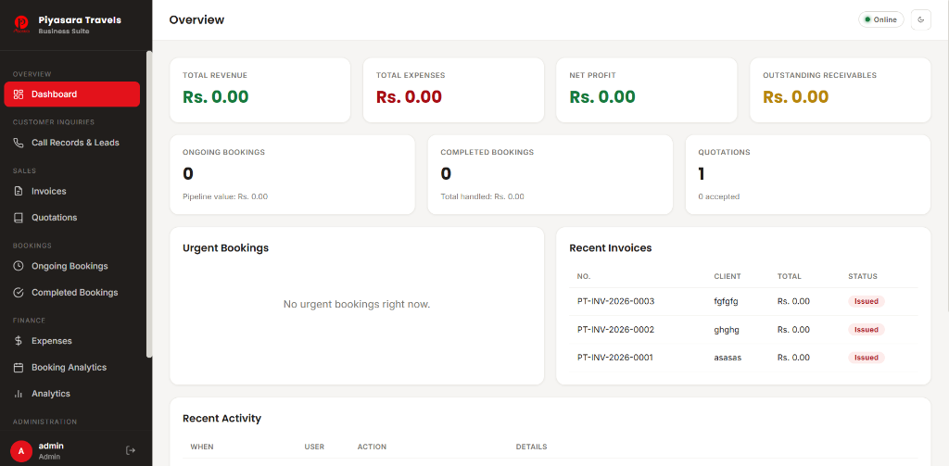This screenshot has width=949, height=466.
Task: Click client name asasas
Action: point(728,358)
